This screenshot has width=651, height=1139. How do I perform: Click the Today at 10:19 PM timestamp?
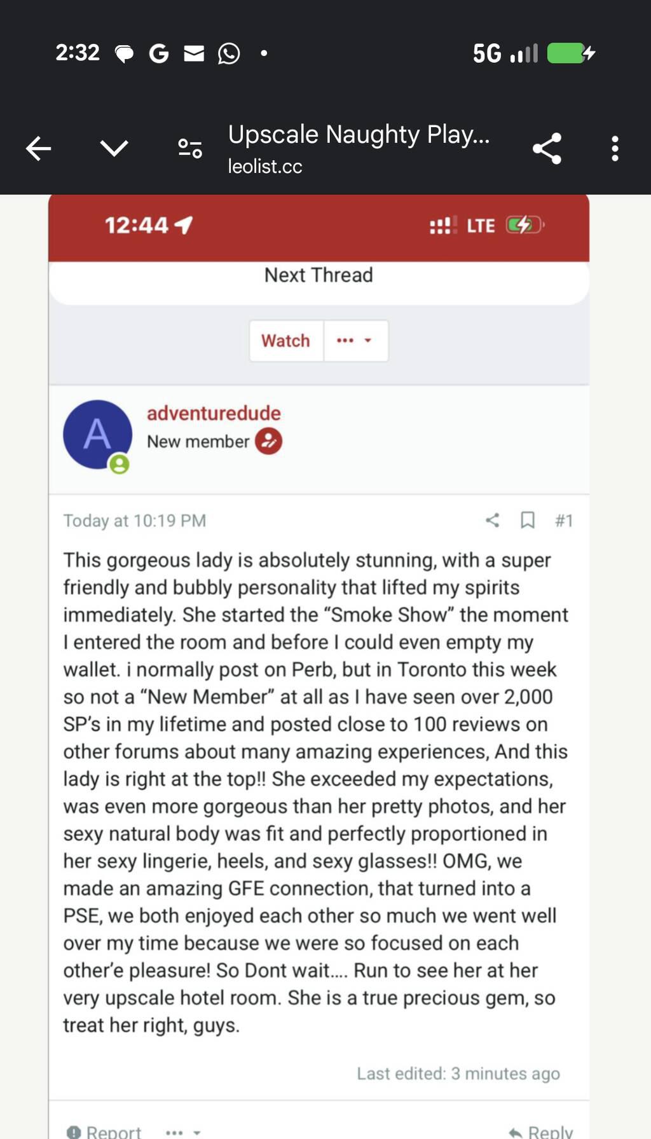coord(135,521)
